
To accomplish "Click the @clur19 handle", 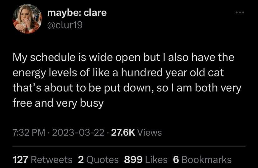I will coord(65,26).
